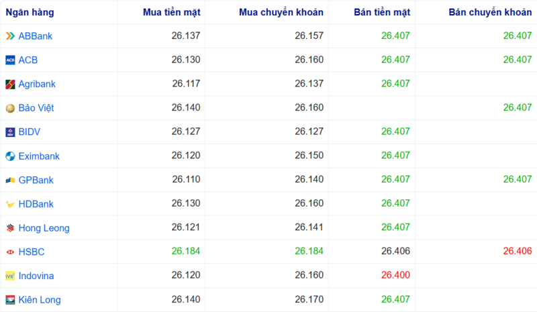This screenshot has width=537, height=312.
Task: Click the ABBank logo icon
Action: [10, 36]
